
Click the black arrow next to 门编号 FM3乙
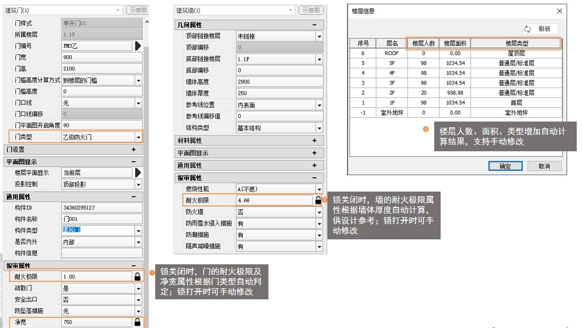pyautogui.click(x=138, y=46)
